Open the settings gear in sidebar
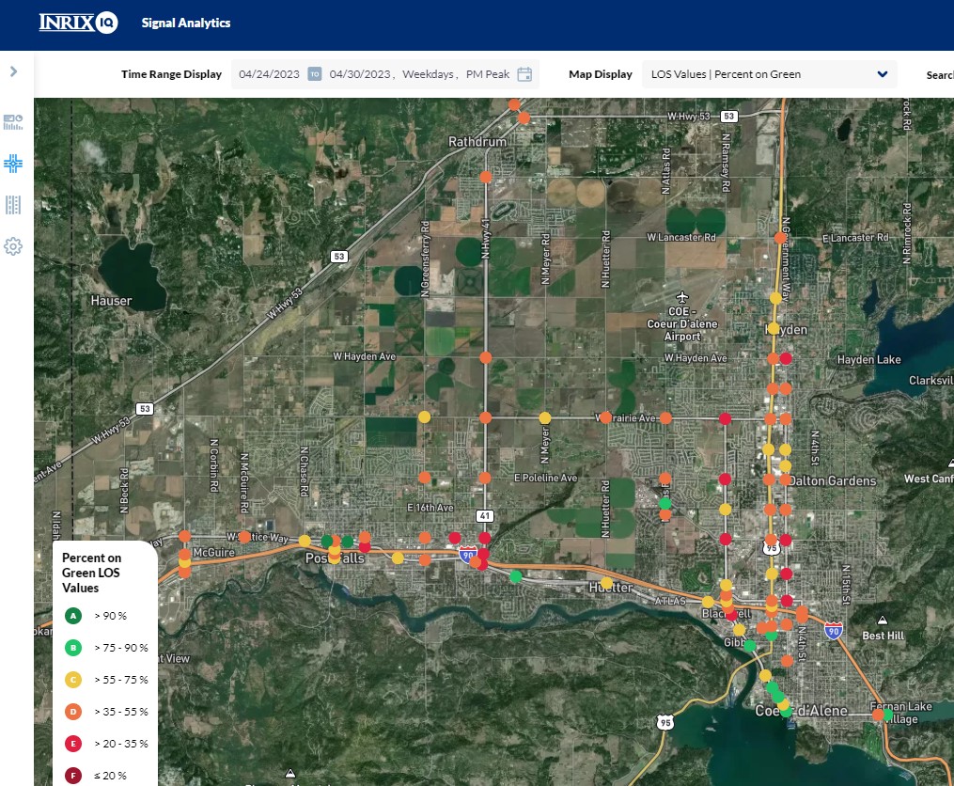 click(x=13, y=246)
